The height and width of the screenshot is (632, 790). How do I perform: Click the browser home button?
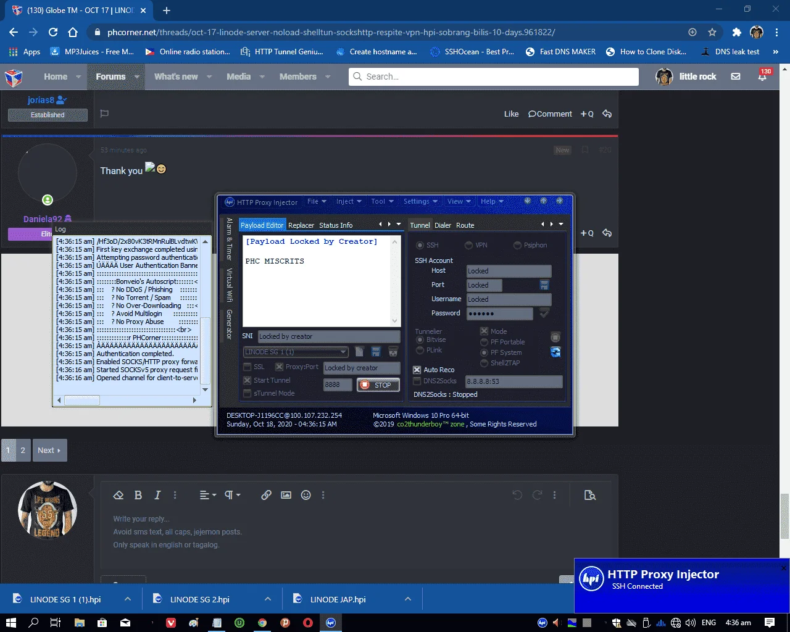(73, 32)
